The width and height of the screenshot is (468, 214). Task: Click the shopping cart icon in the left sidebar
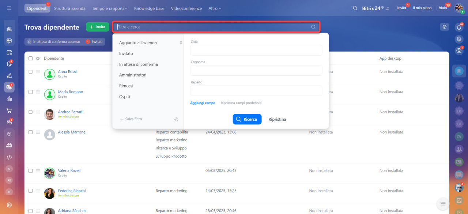(9, 110)
